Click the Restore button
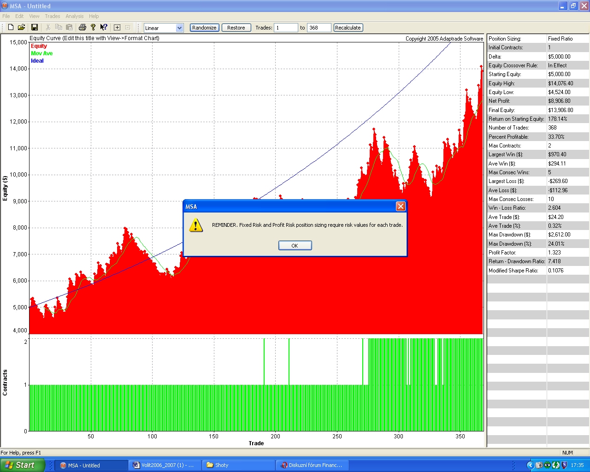590x472 pixels. (236, 28)
